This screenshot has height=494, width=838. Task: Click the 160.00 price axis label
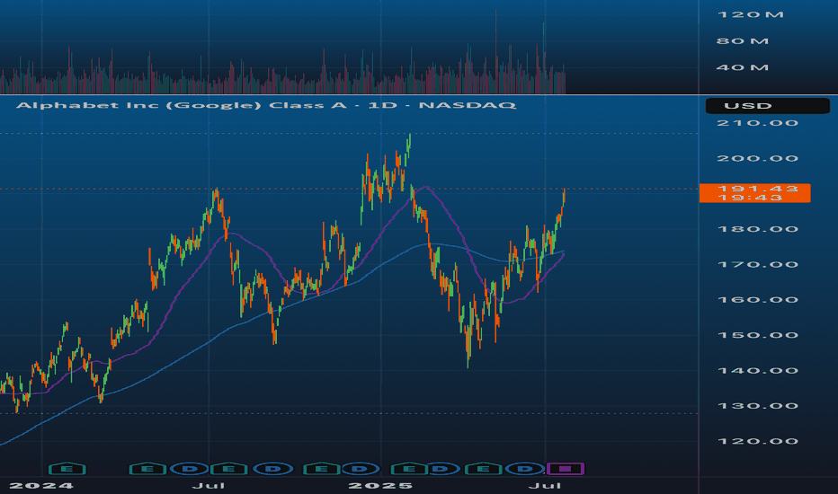(x=757, y=300)
